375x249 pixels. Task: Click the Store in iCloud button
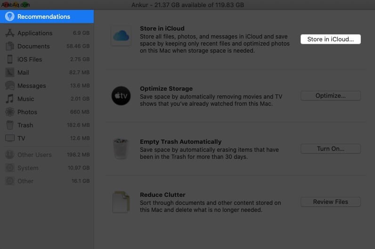point(331,39)
